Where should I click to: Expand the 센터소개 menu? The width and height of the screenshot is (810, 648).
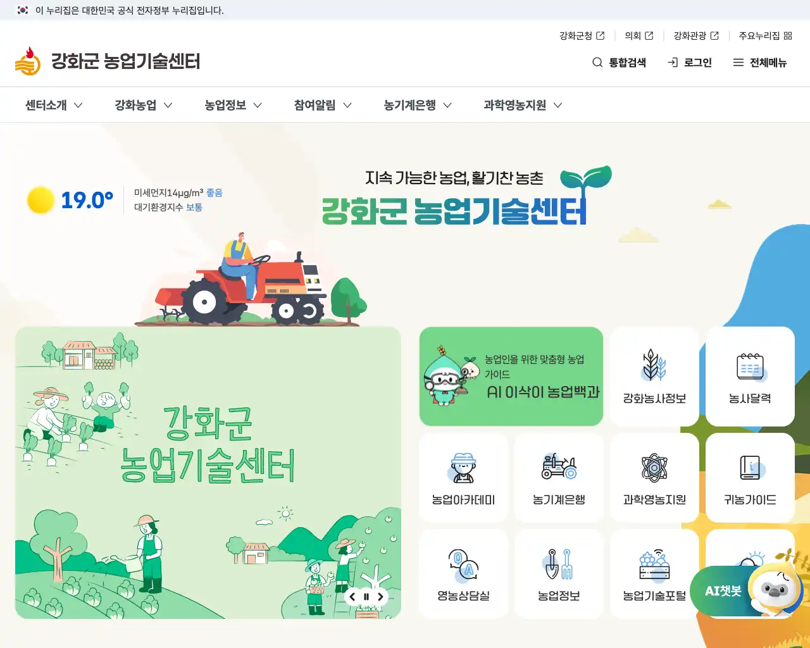tap(54, 105)
